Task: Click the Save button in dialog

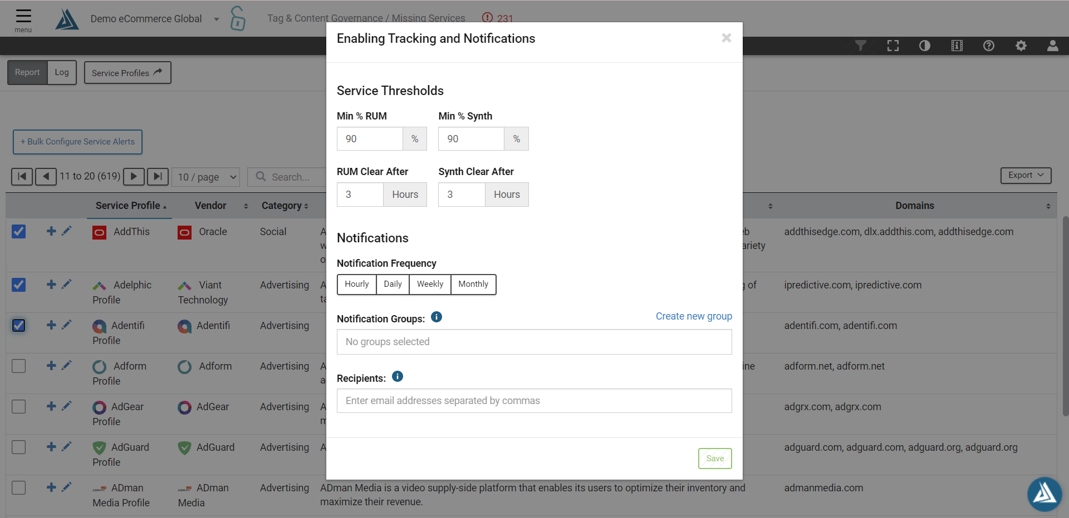Action: pyautogui.click(x=715, y=459)
